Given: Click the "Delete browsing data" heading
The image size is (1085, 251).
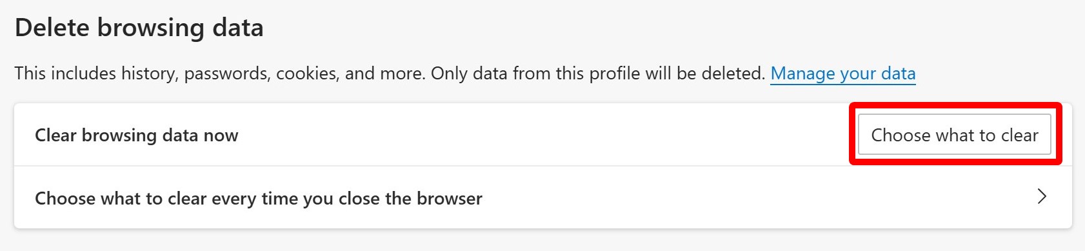Looking at the screenshot, I should click(x=139, y=28).
